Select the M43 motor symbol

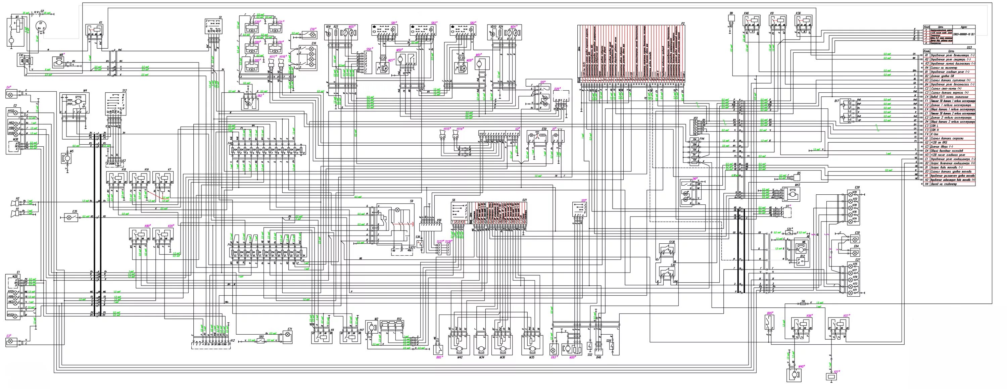point(791,194)
